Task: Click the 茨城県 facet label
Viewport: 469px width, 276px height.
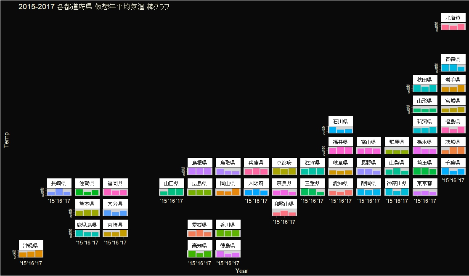Action: click(453, 142)
